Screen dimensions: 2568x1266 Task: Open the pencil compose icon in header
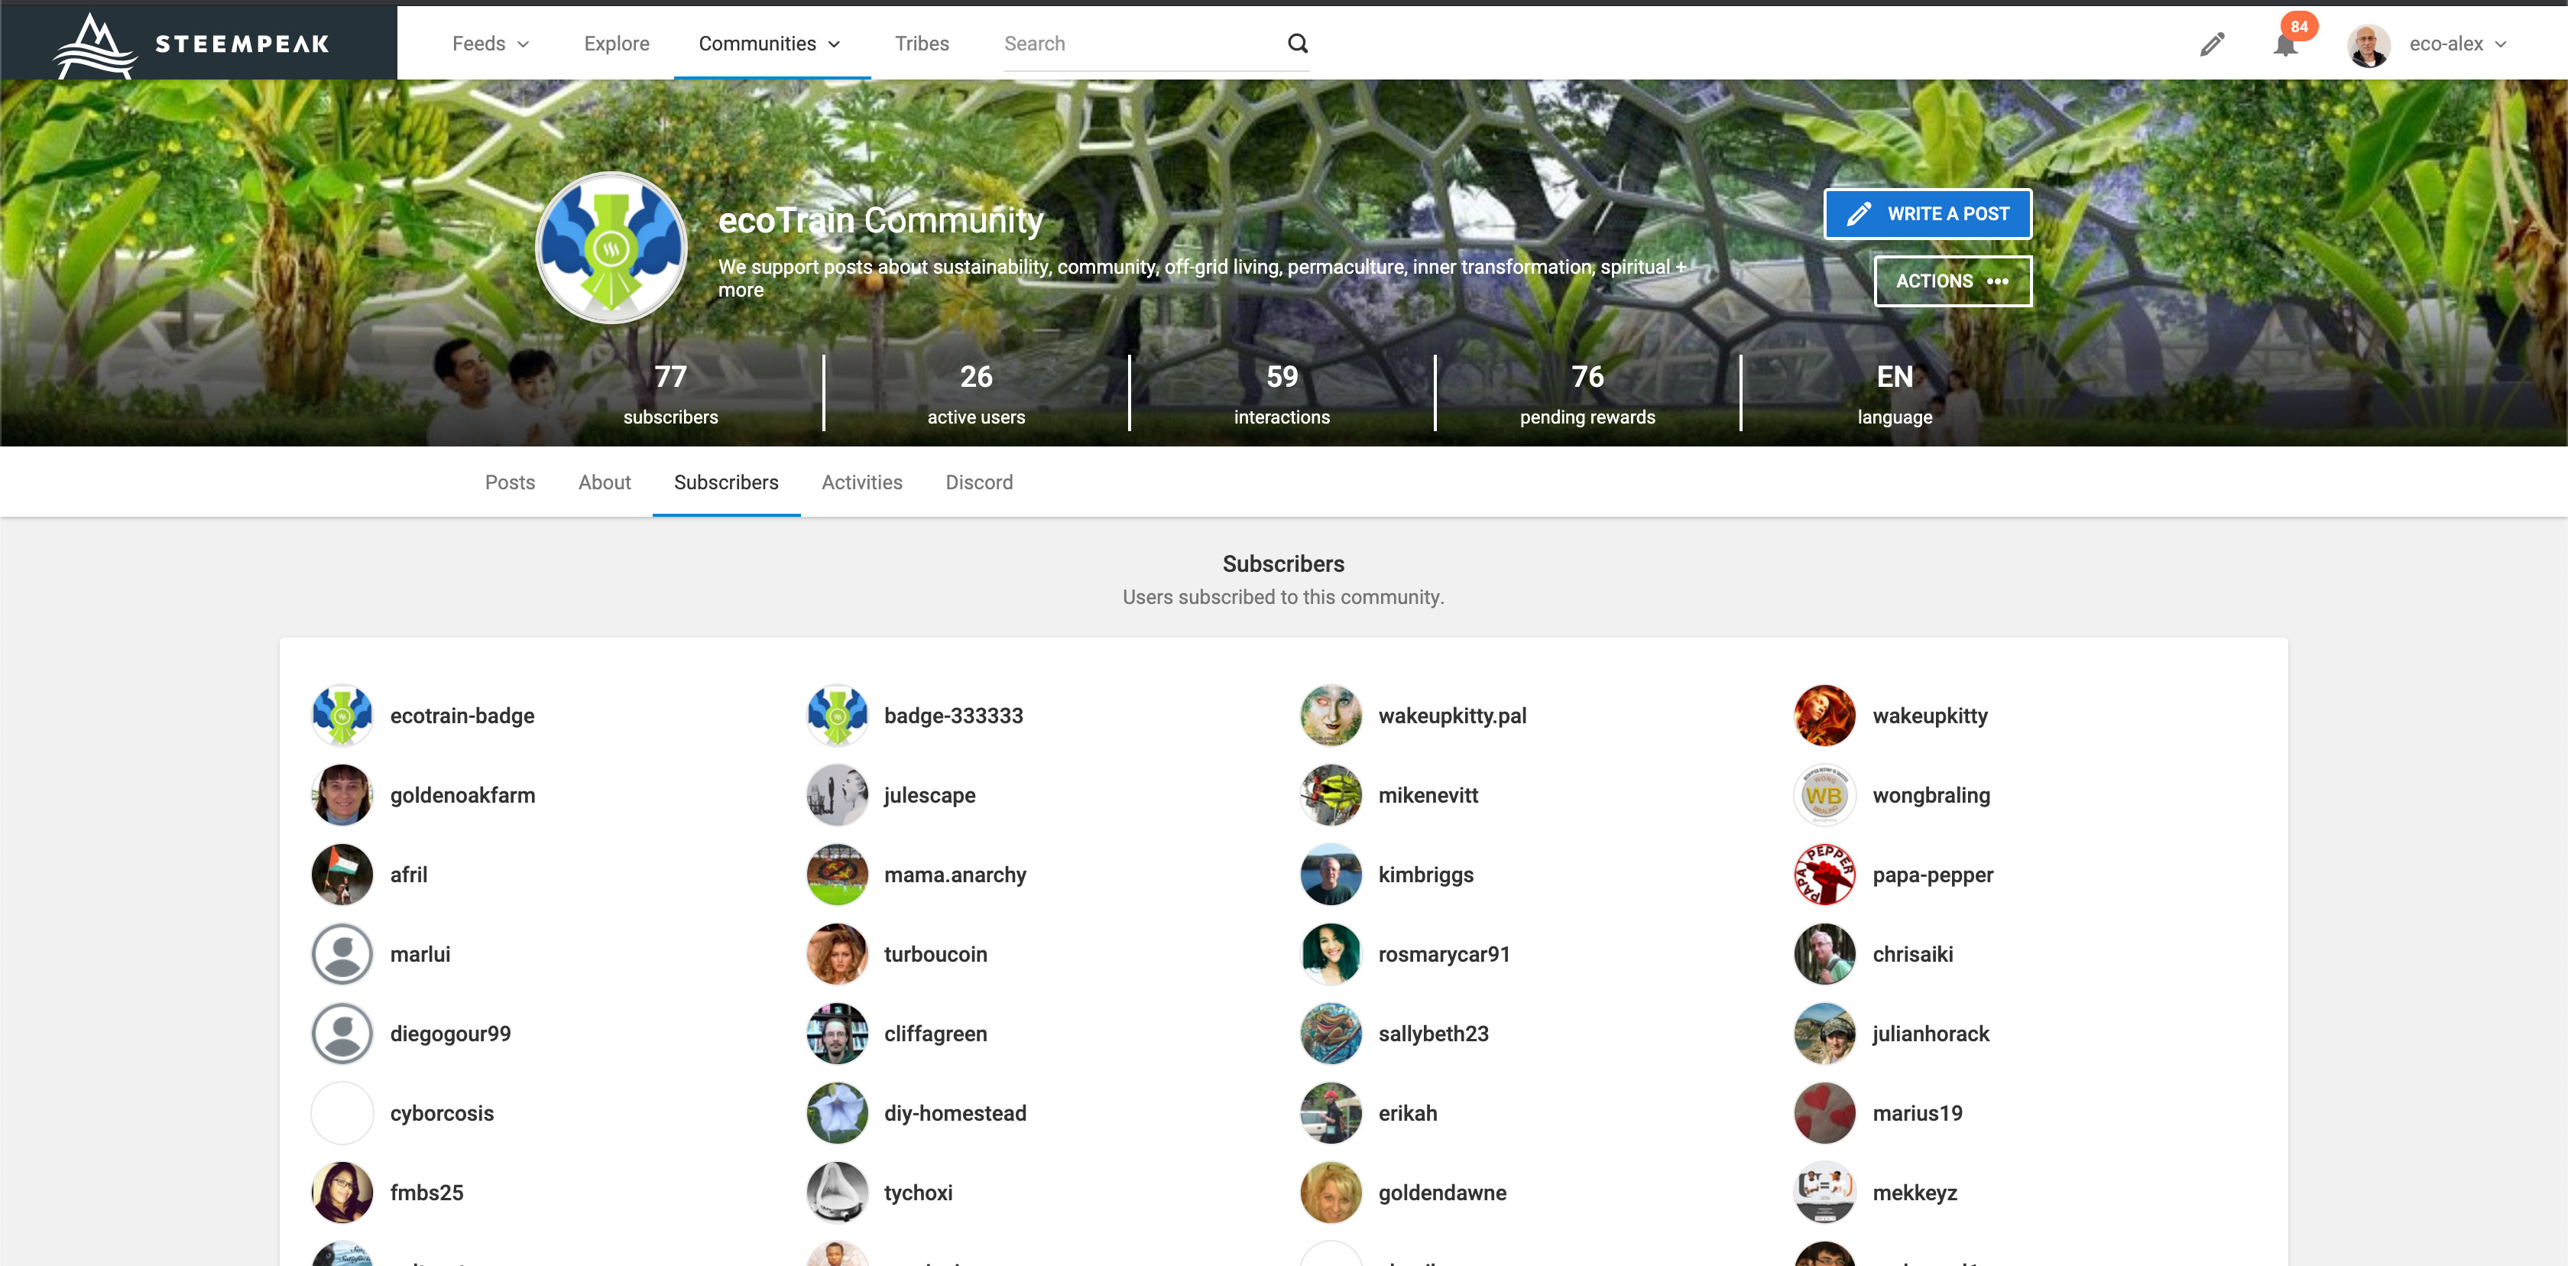pyautogui.click(x=2212, y=44)
